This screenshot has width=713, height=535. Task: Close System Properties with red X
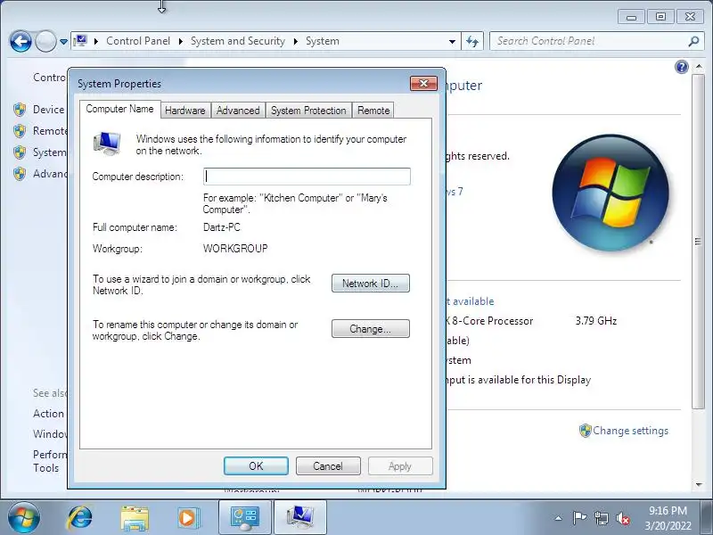coord(423,83)
